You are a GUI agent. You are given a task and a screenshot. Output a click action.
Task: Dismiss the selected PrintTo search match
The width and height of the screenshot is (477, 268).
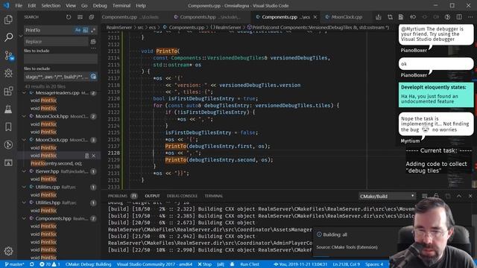click(x=93, y=156)
